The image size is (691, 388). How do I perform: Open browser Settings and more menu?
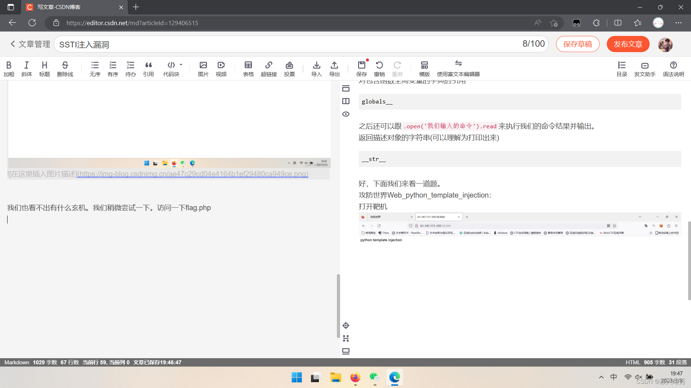click(678, 23)
